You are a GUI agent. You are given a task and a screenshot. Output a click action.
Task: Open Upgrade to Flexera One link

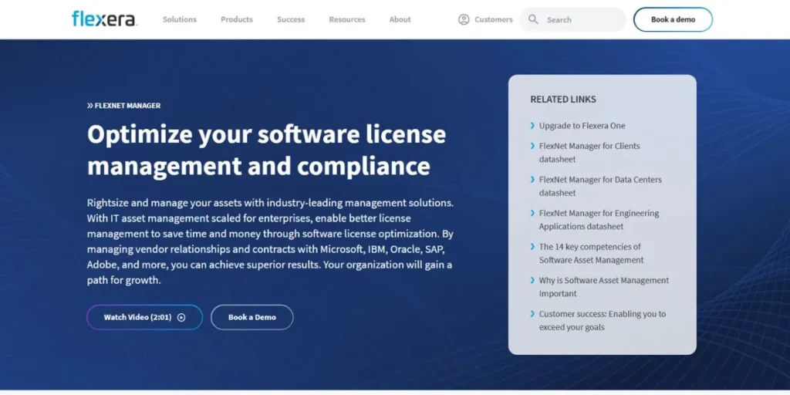(582, 126)
